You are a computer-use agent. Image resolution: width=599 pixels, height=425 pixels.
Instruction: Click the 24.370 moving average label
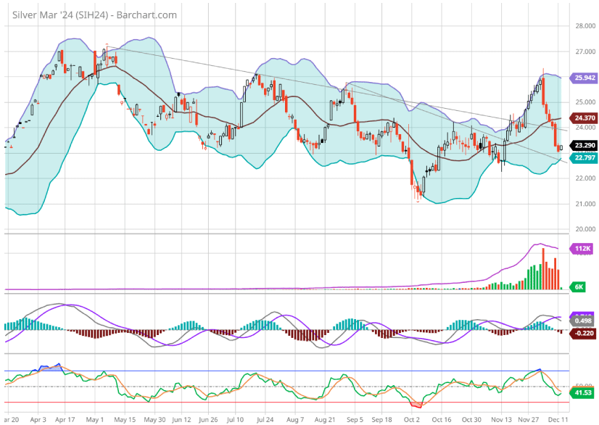584,117
